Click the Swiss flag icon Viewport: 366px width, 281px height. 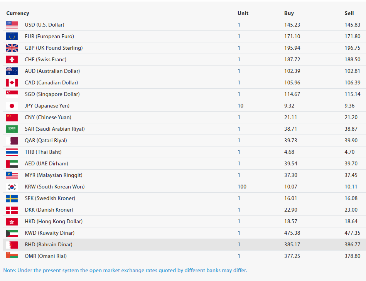(x=12, y=59)
